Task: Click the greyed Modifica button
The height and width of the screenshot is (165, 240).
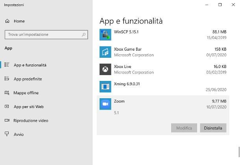Action: coord(184,128)
